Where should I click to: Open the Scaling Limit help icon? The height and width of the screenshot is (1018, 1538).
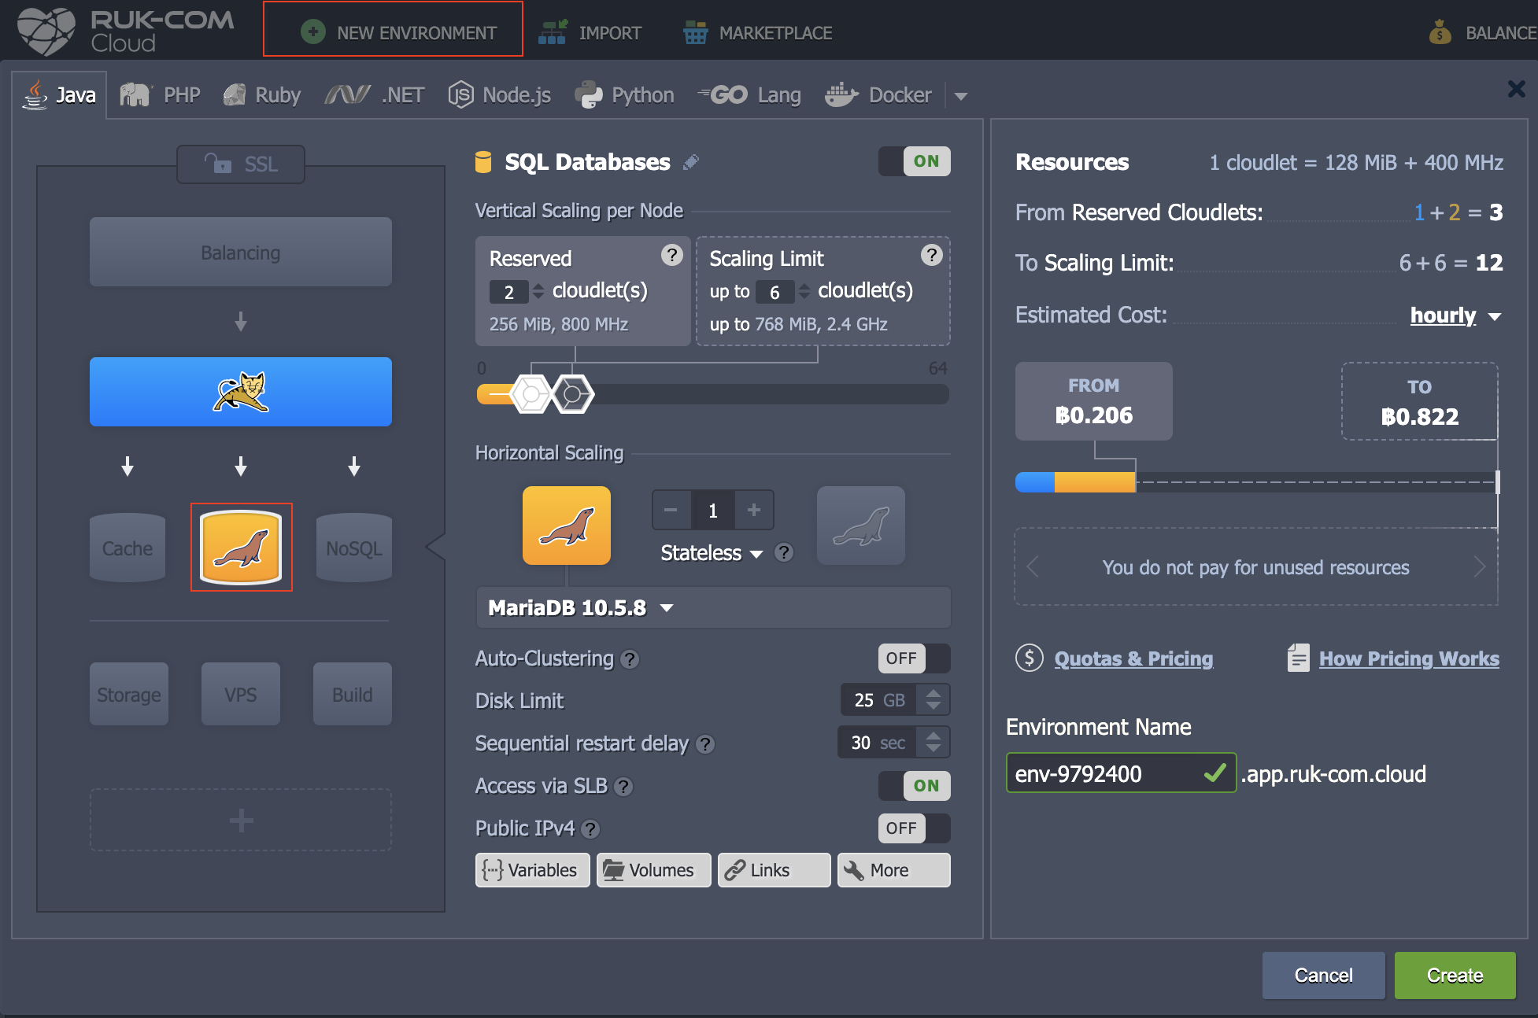pyautogui.click(x=931, y=255)
